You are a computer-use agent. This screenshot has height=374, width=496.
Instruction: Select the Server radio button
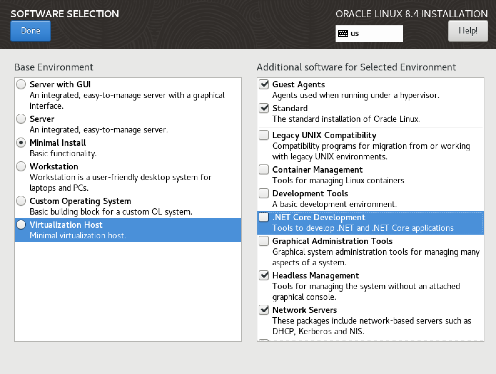pyautogui.click(x=21, y=119)
